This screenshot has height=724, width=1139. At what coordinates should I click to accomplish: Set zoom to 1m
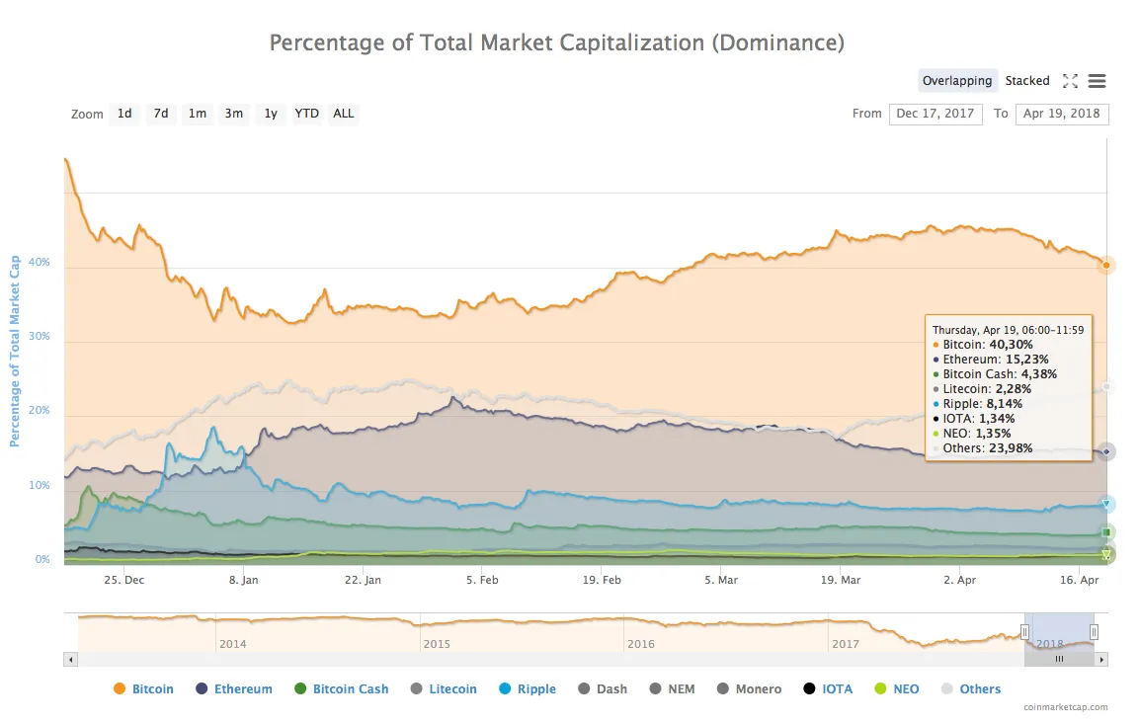pyautogui.click(x=198, y=114)
